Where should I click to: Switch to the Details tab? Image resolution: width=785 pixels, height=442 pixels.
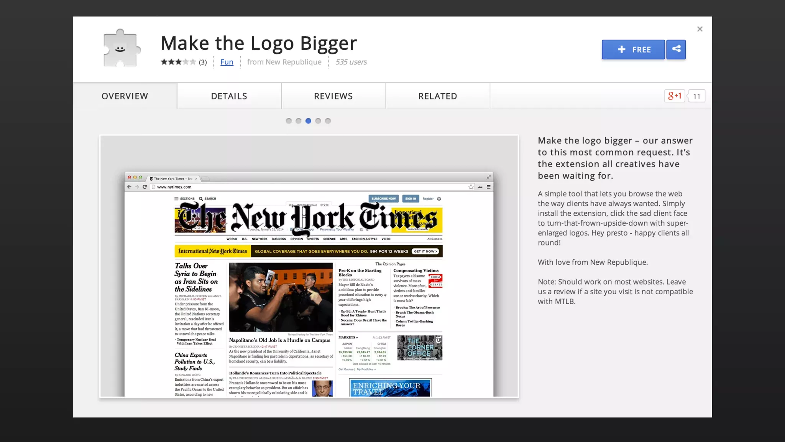tap(229, 96)
